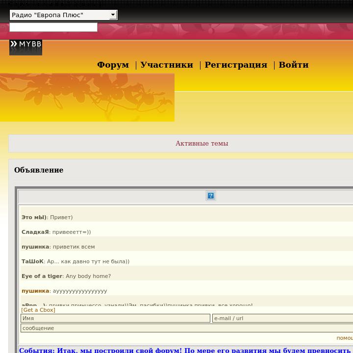
Task: Click the помощь help link in chat
Action: pos(345,338)
